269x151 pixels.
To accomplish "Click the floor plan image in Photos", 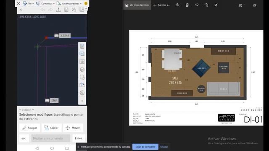I will click(196, 78).
